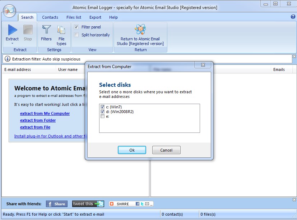
Task: Click Cancel in the Select disks dialog
Action: point(166,150)
